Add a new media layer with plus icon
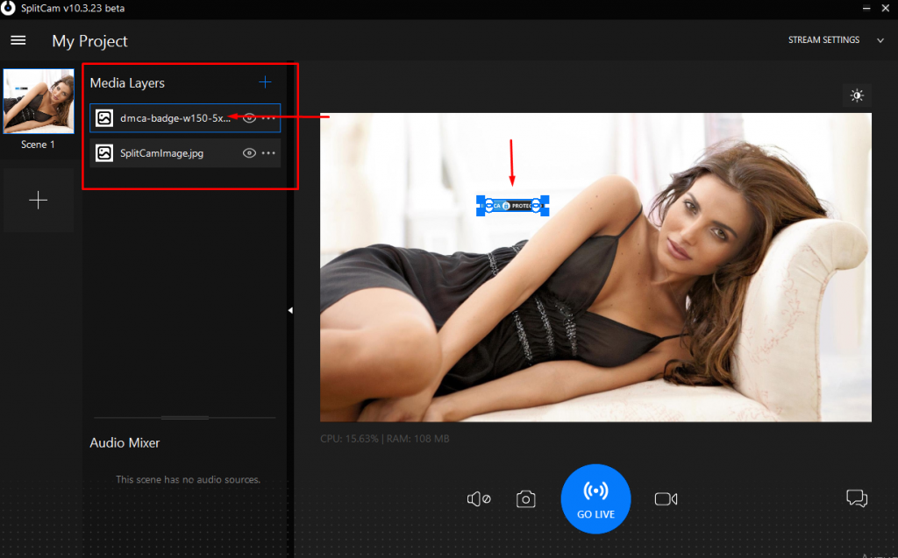Viewport: 898px width, 558px height. coord(265,82)
